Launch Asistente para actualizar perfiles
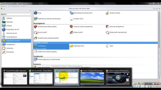Viewport: 161px width, 90px height. [46, 38]
